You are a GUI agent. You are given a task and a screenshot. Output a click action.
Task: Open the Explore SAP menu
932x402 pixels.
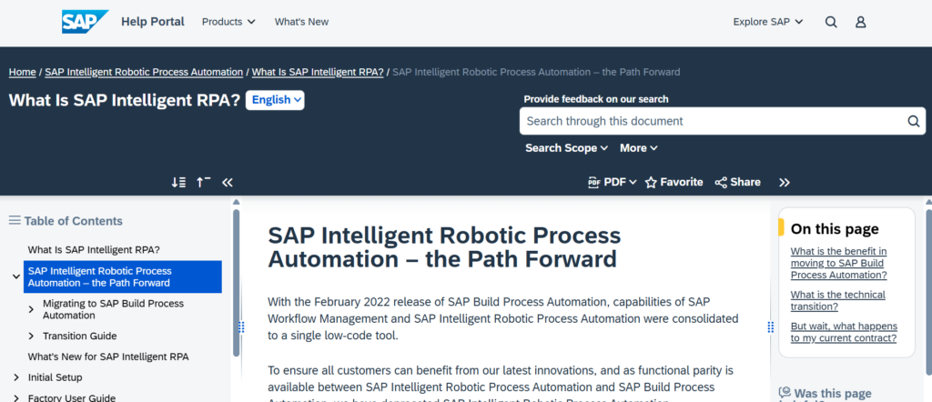point(768,22)
